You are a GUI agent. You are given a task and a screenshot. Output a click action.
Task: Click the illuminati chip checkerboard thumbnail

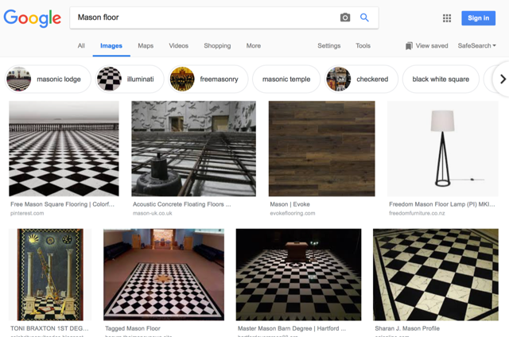click(109, 79)
